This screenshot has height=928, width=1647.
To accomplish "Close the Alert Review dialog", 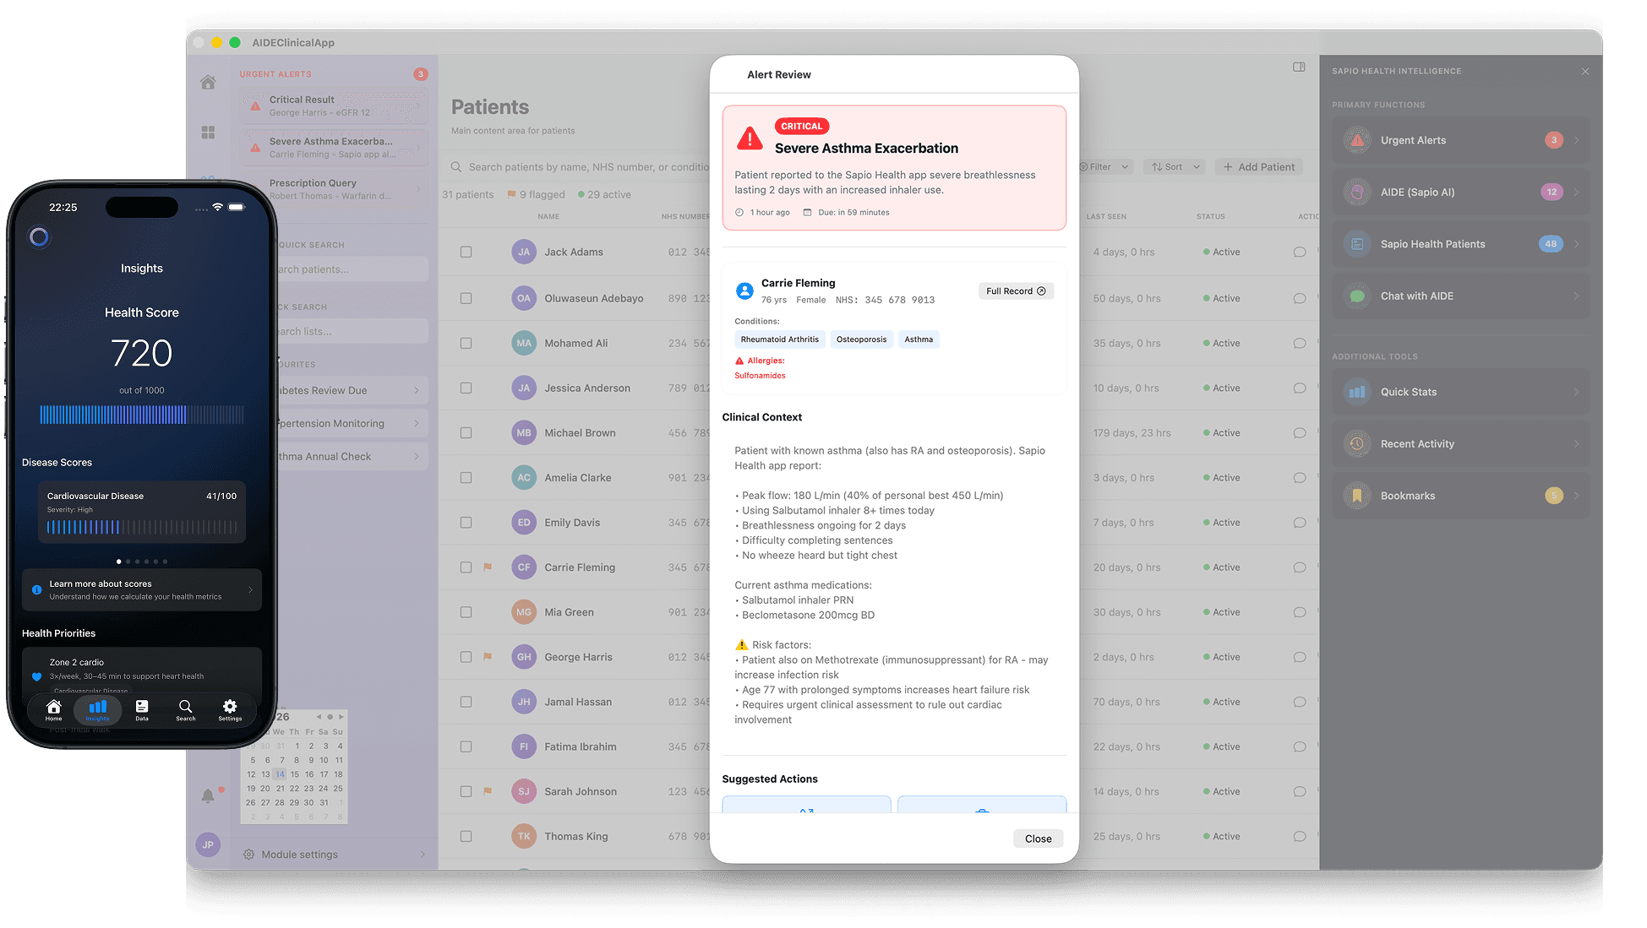I will [1038, 838].
